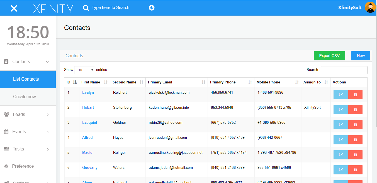Open List Contacts in sidebar
The height and width of the screenshot is (183, 377).
click(x=28, y=79)
